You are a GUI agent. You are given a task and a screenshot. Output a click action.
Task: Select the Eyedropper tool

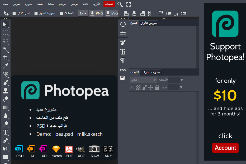tap(6, 66)
